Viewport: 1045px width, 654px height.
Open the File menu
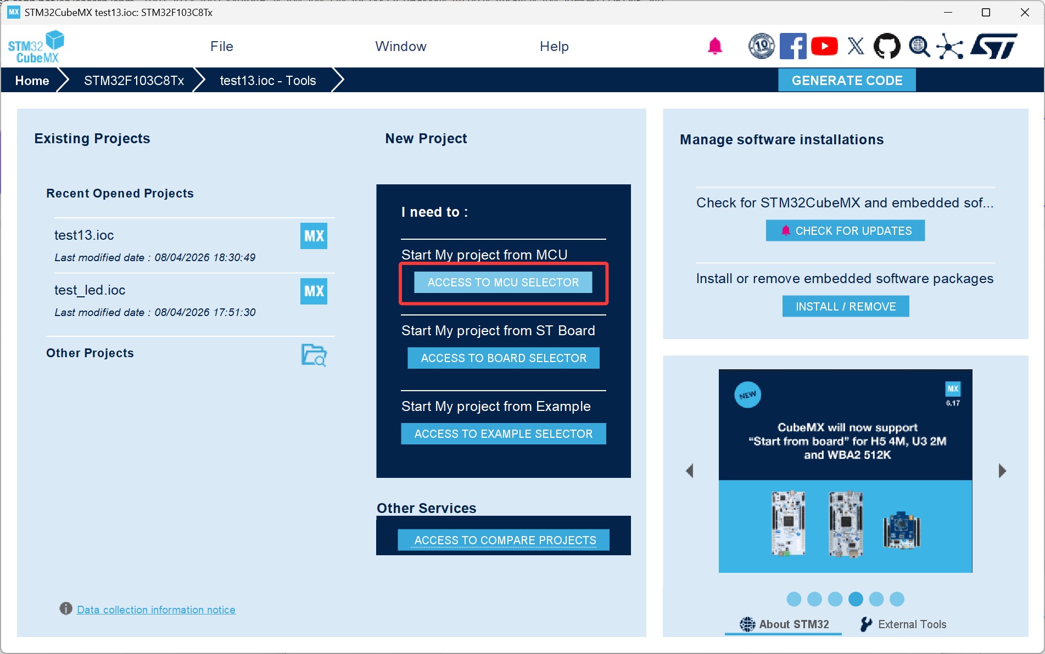222,47
